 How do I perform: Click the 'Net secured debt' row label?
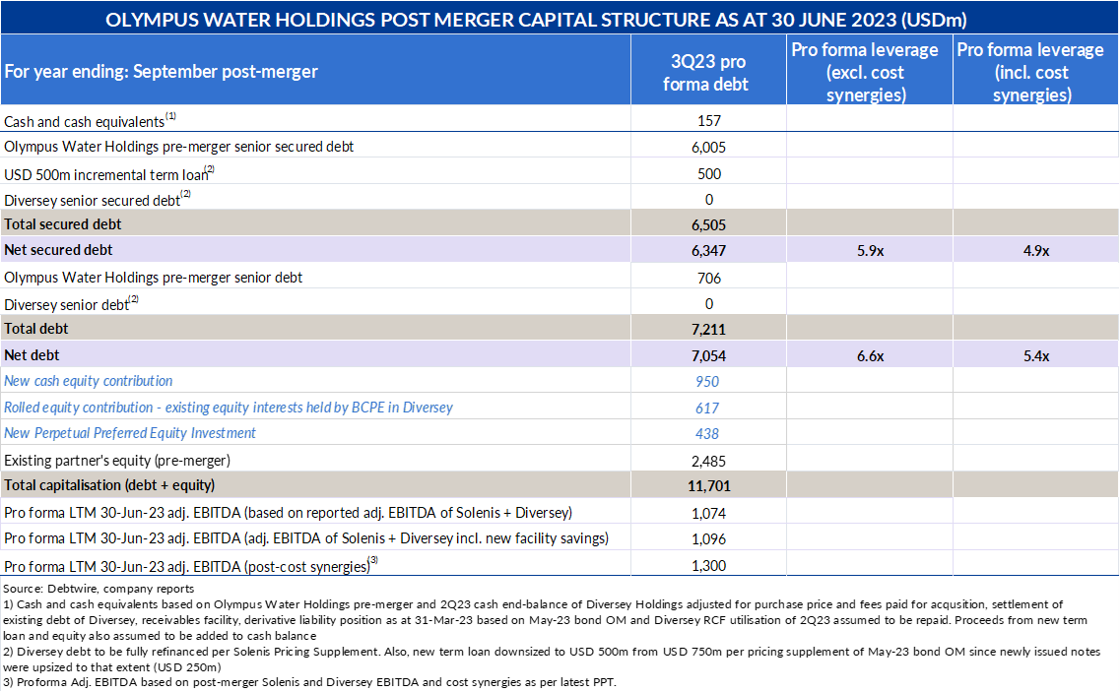pyautogui.click(x=58, y=250)
